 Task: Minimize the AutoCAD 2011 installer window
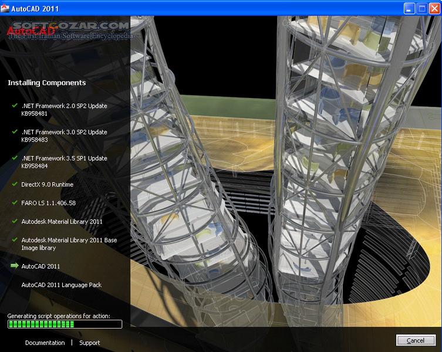(x=409, y=8)
